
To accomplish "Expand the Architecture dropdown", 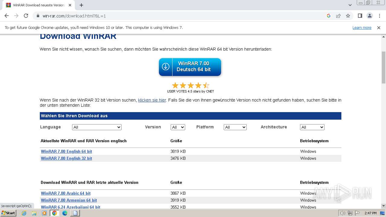I will pyautogui.click(x=312, y=127).
